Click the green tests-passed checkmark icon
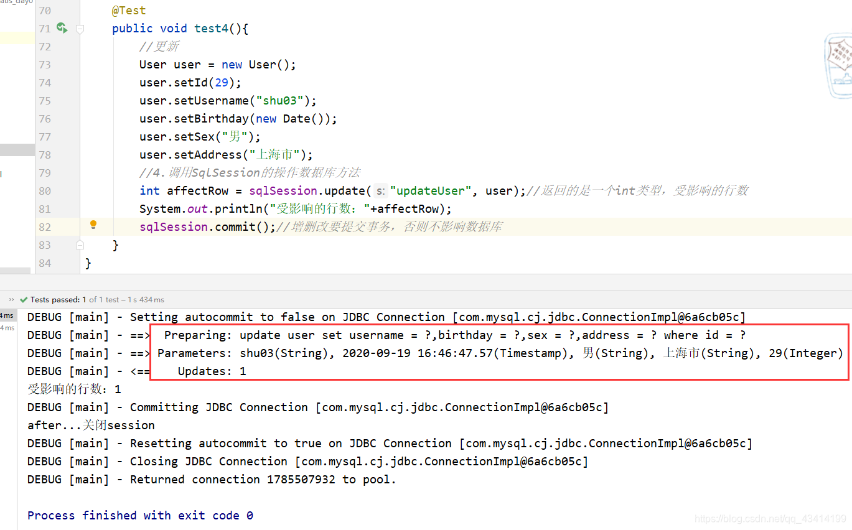 pyautogui.click(x=24, y=300)
